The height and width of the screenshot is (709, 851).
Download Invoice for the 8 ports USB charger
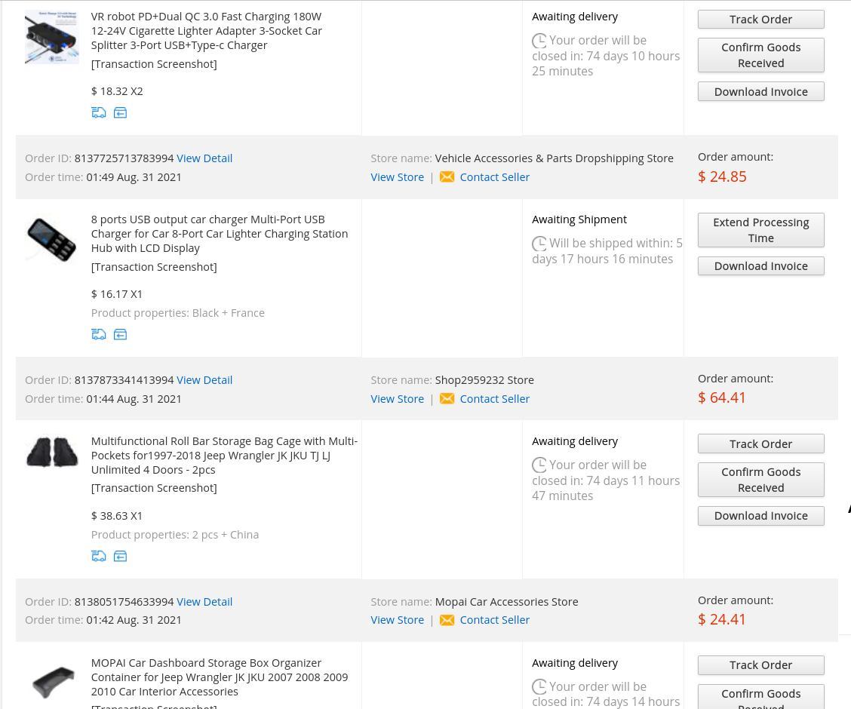(760, 265)
